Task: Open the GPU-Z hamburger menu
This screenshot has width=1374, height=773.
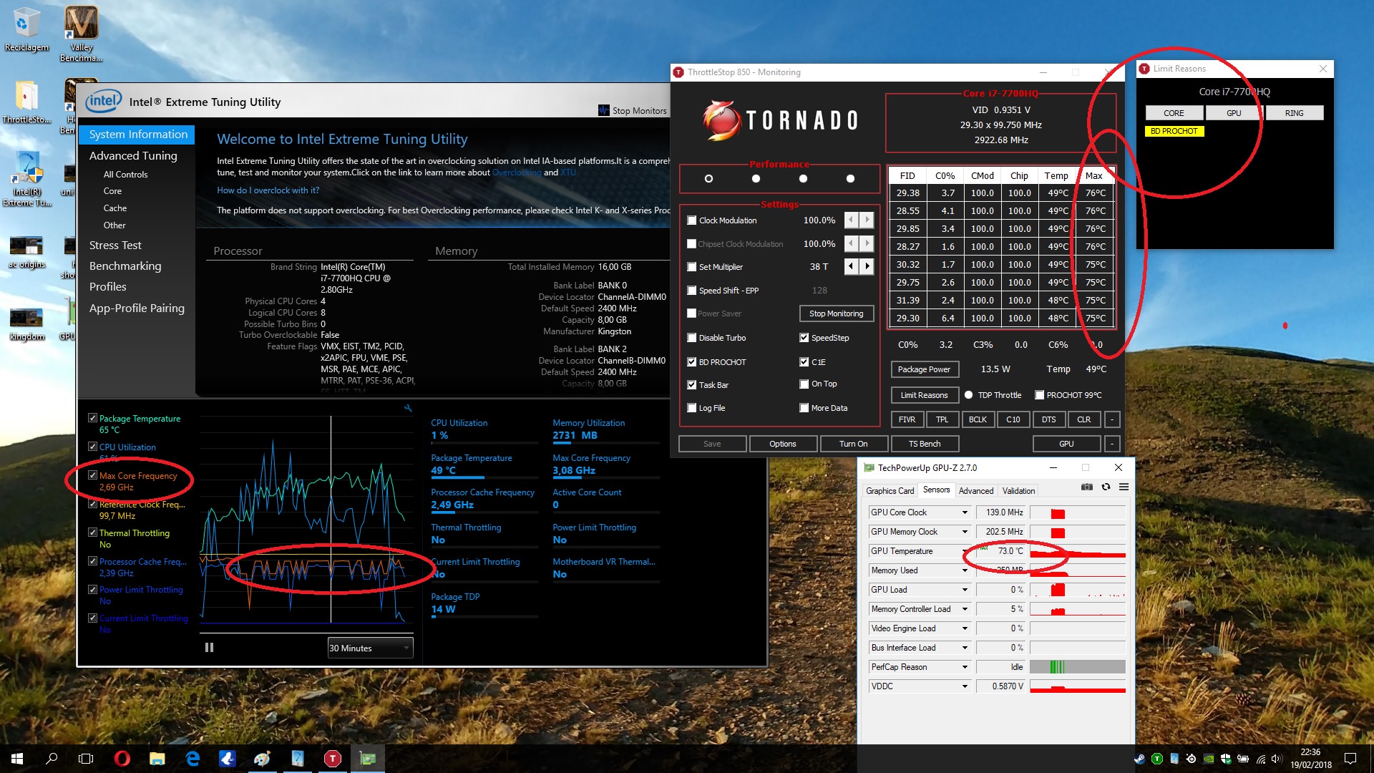Action: pos(1124,487)
